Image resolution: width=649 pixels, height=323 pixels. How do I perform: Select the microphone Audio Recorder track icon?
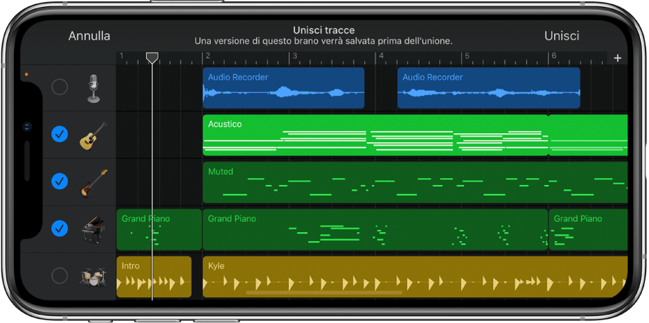click(x=93, y=88)
